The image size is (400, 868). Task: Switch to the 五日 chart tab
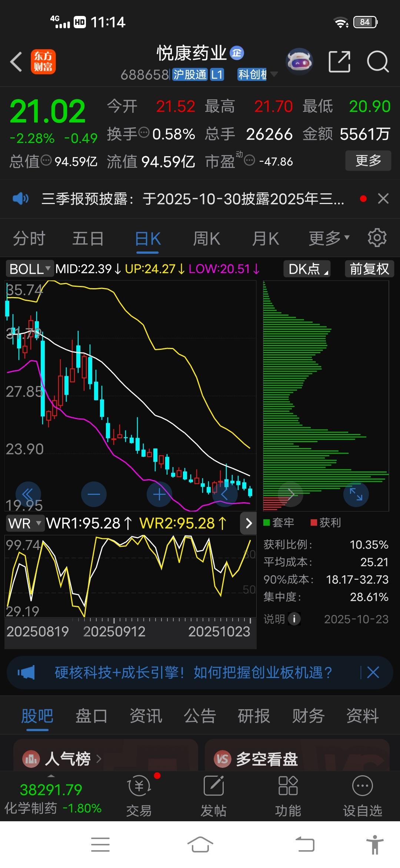pos(88,238)
